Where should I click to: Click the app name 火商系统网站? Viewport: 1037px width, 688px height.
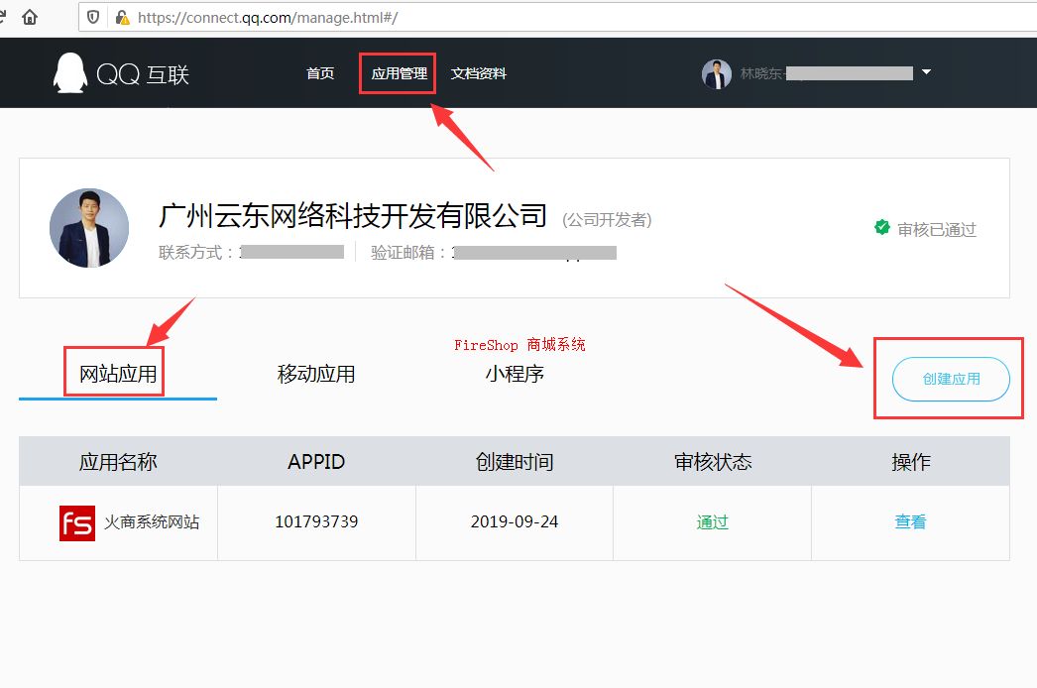point(152,522)
